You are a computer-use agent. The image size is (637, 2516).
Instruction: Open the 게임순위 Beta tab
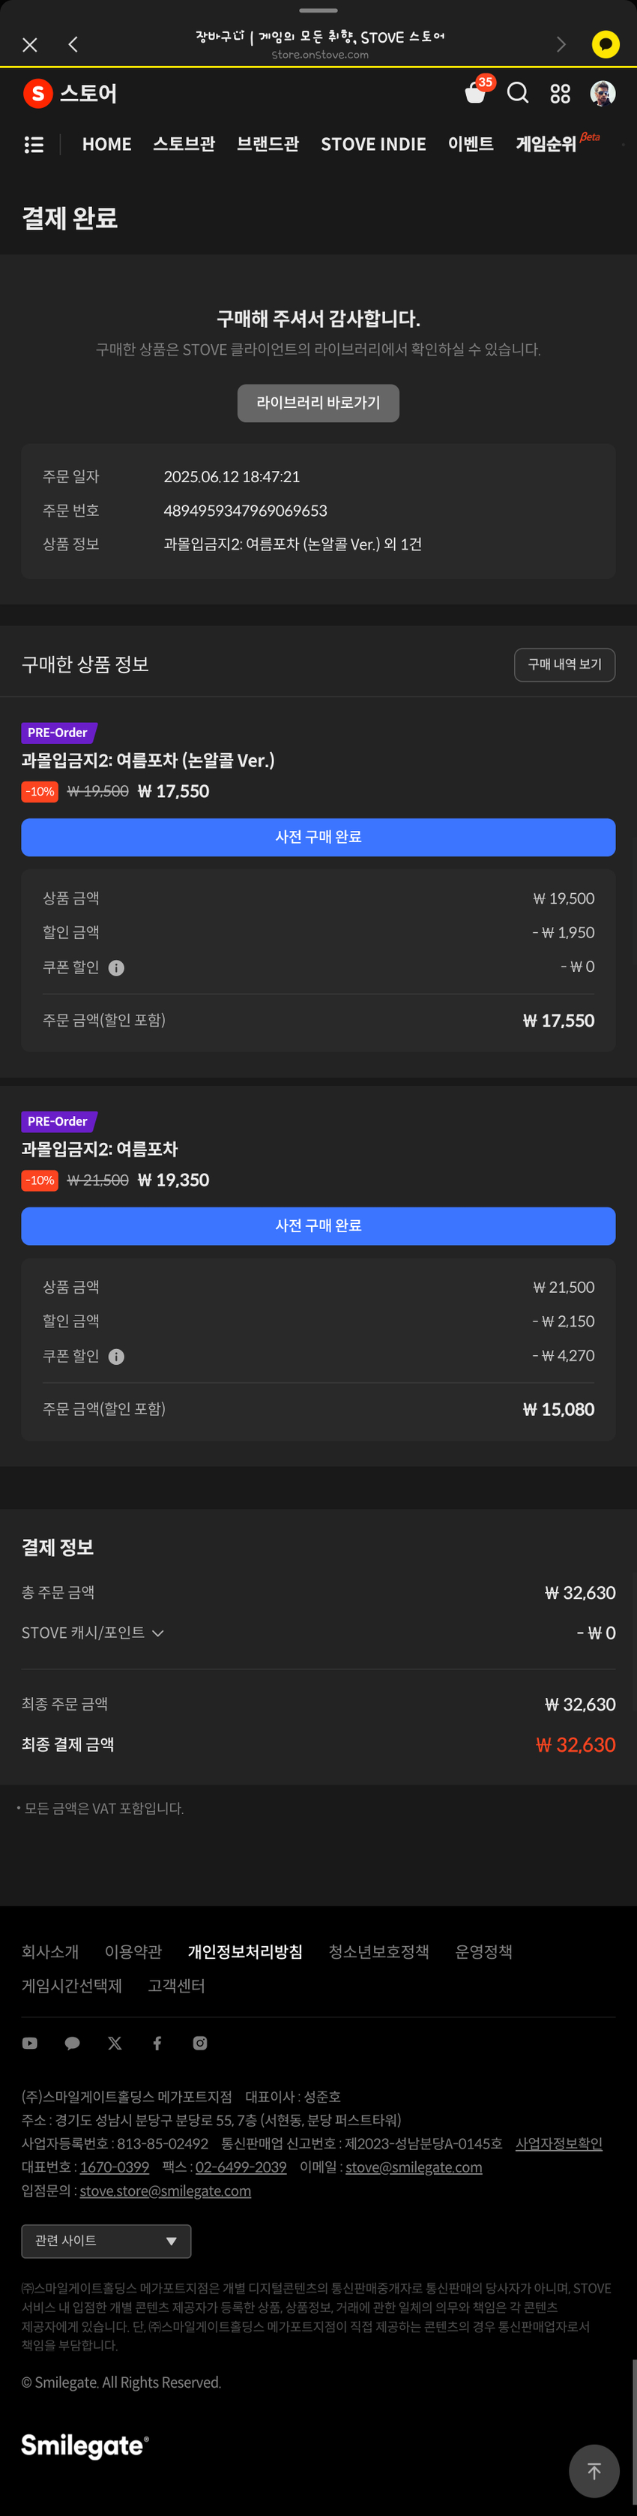(549, 145)
